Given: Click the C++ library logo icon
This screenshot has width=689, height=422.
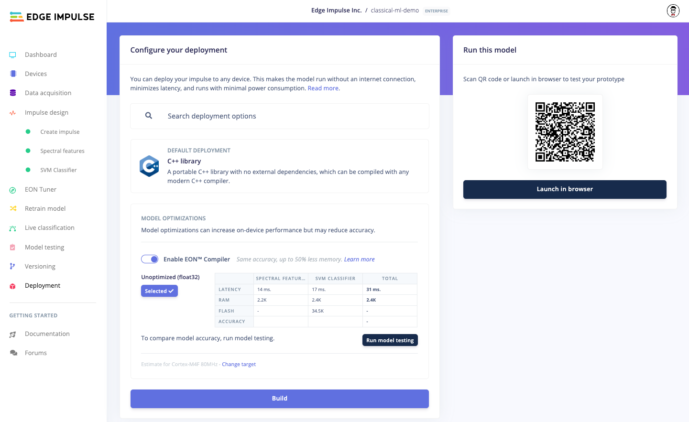Looking at the screenshot, I should coord(149,166).
